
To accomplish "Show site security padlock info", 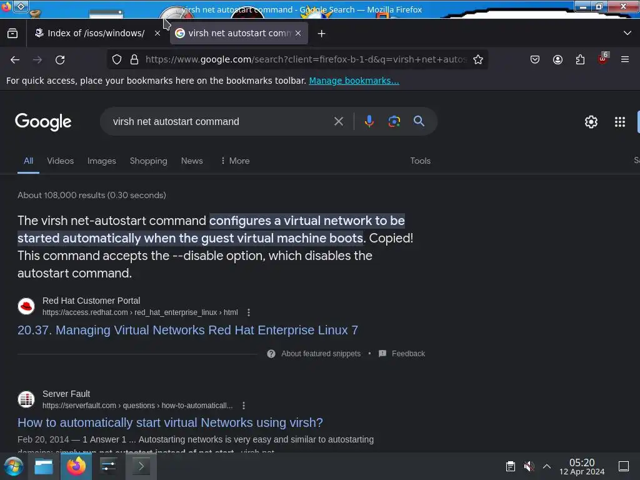I will (x=134, y=59).
